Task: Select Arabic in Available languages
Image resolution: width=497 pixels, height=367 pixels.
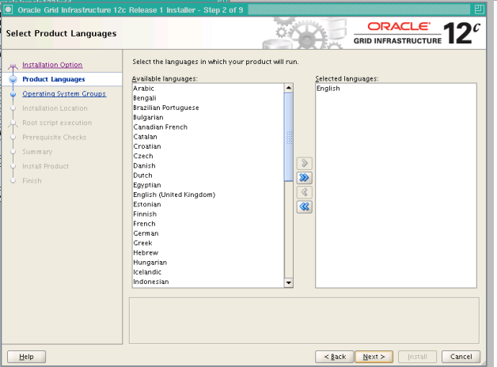Action: pyautogui.click(x=208, y=89)
